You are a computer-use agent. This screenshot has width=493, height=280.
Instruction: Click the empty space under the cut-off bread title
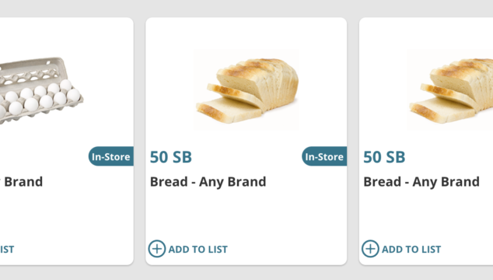coord(426,215)
